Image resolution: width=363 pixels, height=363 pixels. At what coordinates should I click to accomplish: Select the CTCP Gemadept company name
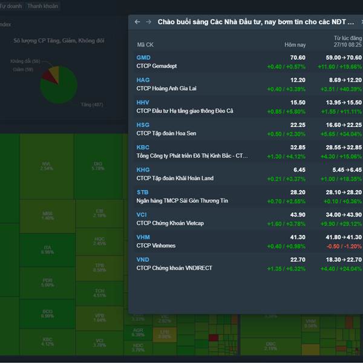pyautogui.click(x=157, y=66)
